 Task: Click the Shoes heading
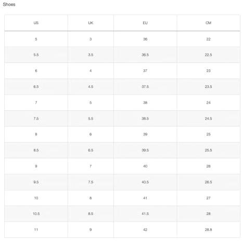click(9, 4)
